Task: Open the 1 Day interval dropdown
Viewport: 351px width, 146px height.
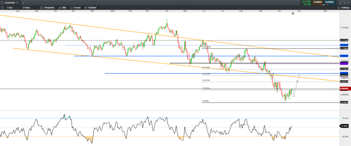Action: pos(13,7)
